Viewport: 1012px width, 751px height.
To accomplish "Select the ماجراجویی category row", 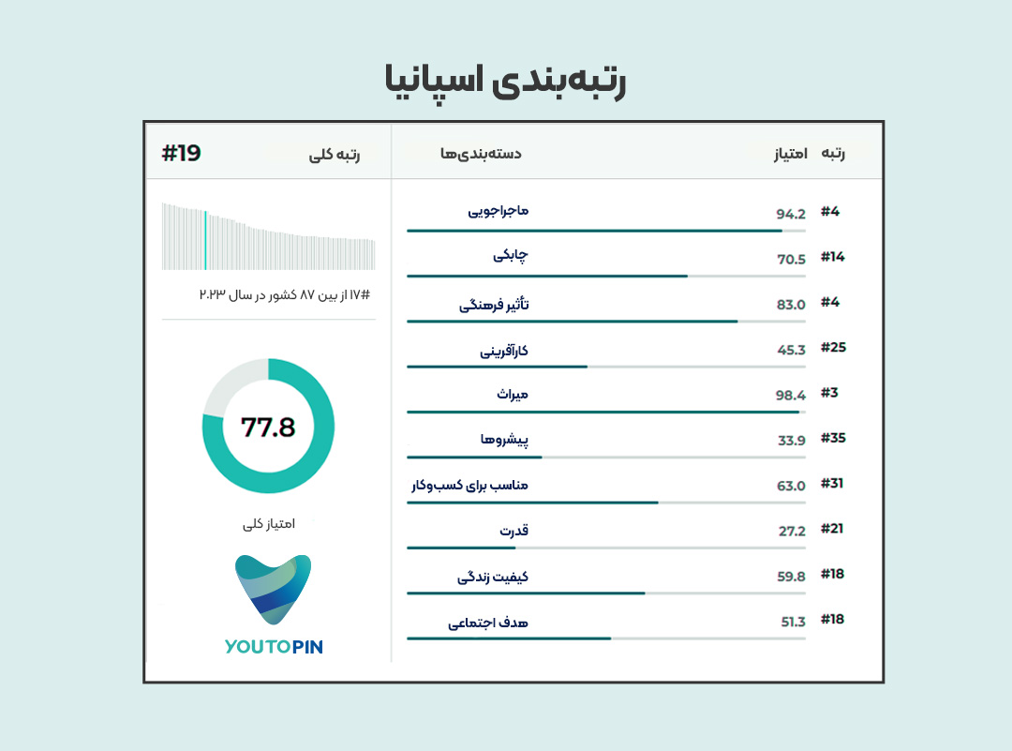I will point(625,217).
